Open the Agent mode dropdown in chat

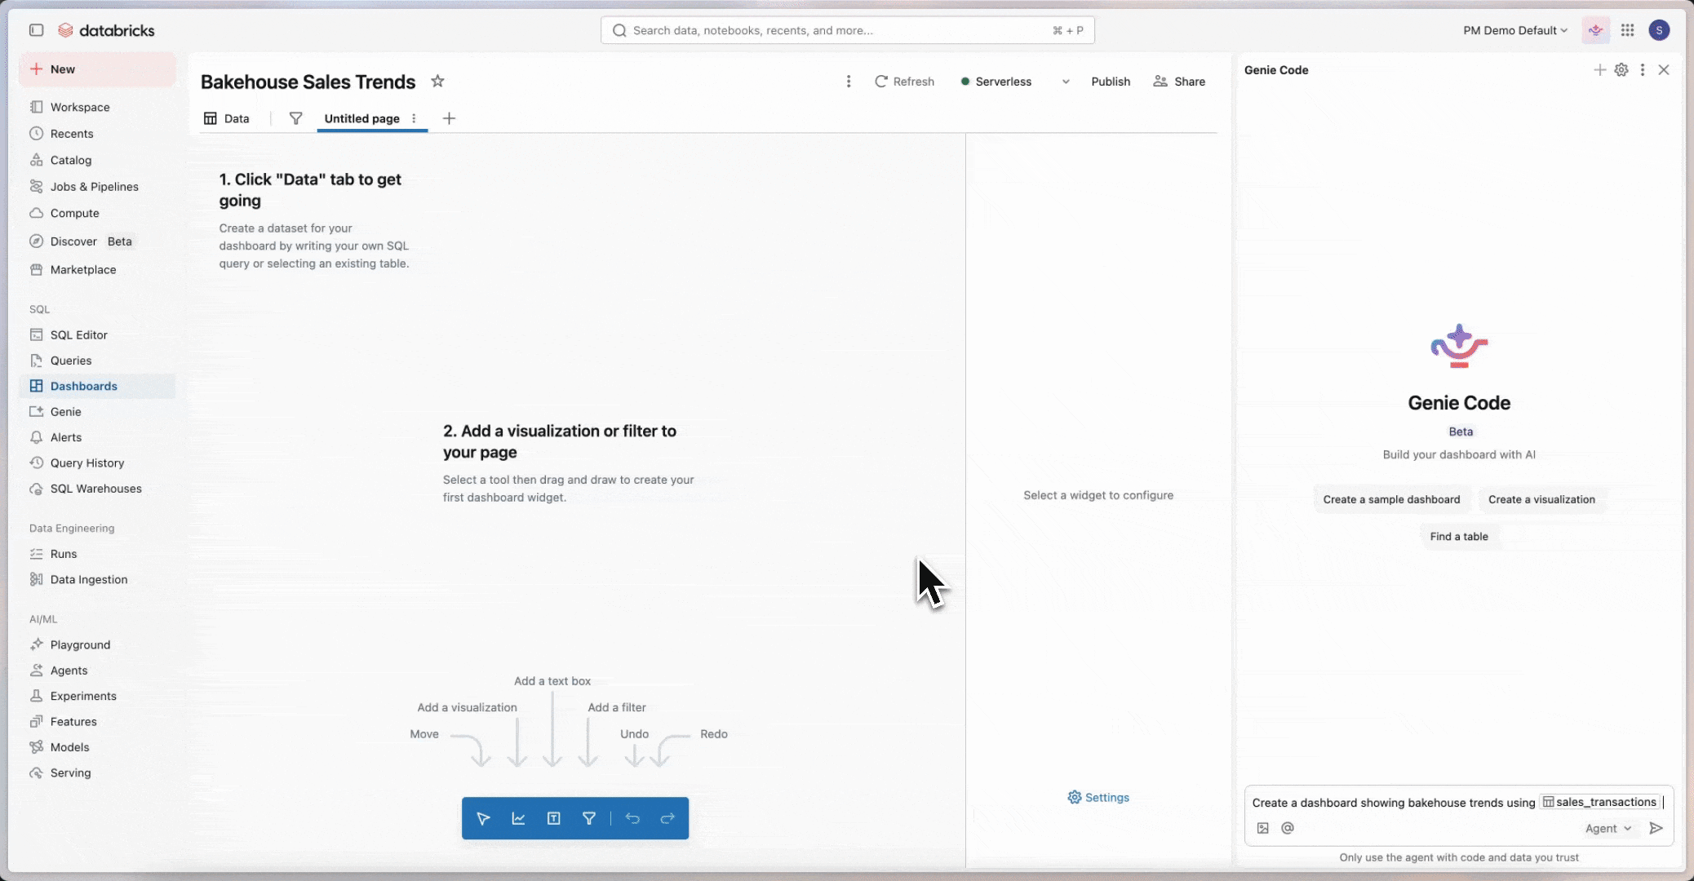[1608, 828]
